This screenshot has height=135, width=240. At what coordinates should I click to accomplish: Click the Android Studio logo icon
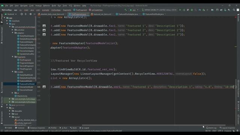pos(2,6)
